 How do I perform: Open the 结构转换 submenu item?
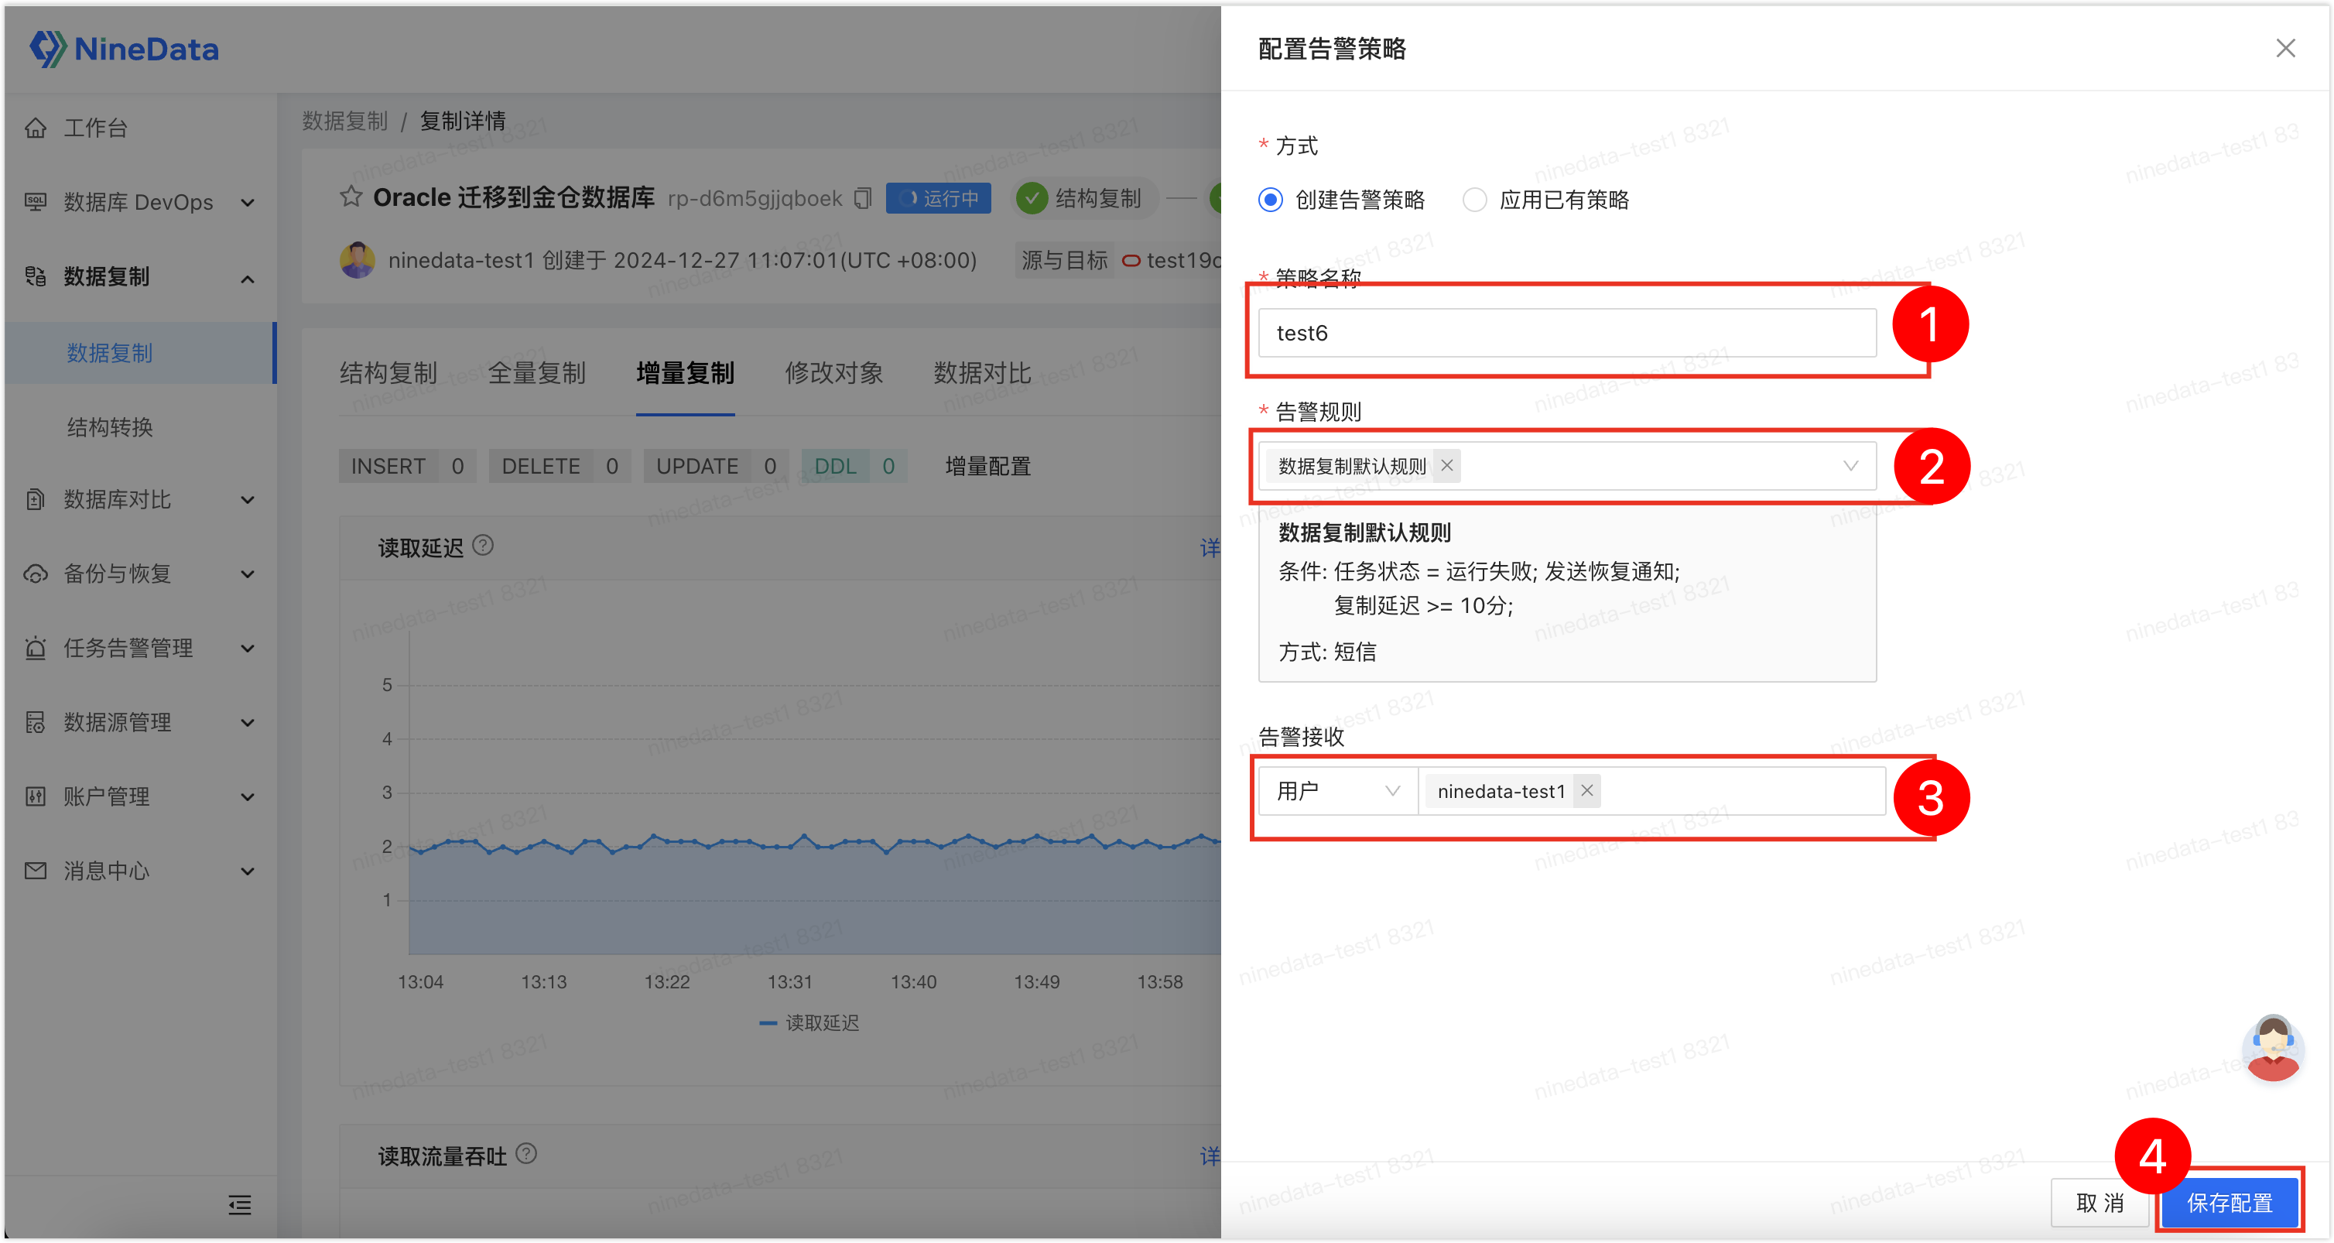[x=110, y=426]
